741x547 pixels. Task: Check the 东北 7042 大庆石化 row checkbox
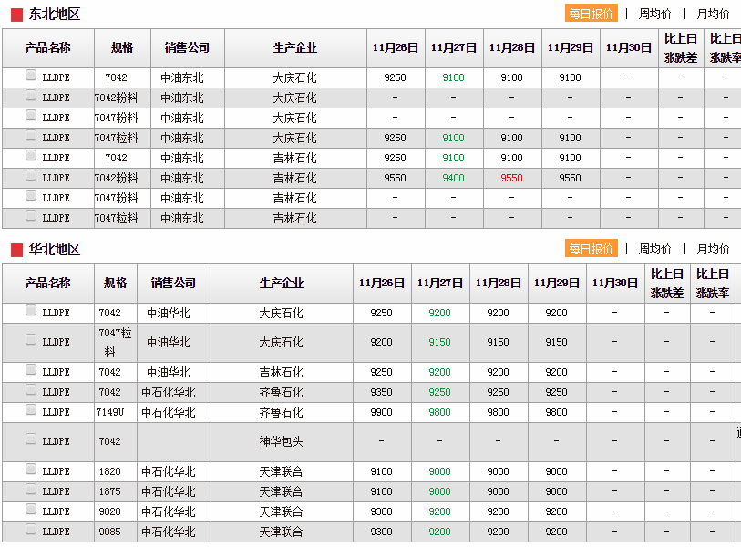click(x=31, y=76)
